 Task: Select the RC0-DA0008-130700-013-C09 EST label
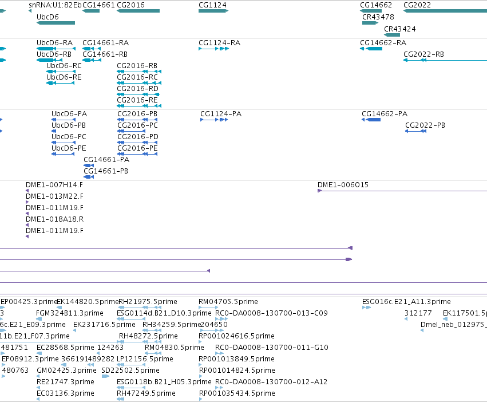point(271,313)
